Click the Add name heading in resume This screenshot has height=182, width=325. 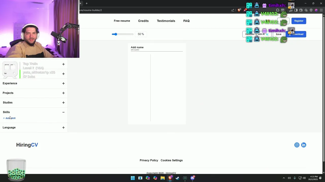point(137,47)
